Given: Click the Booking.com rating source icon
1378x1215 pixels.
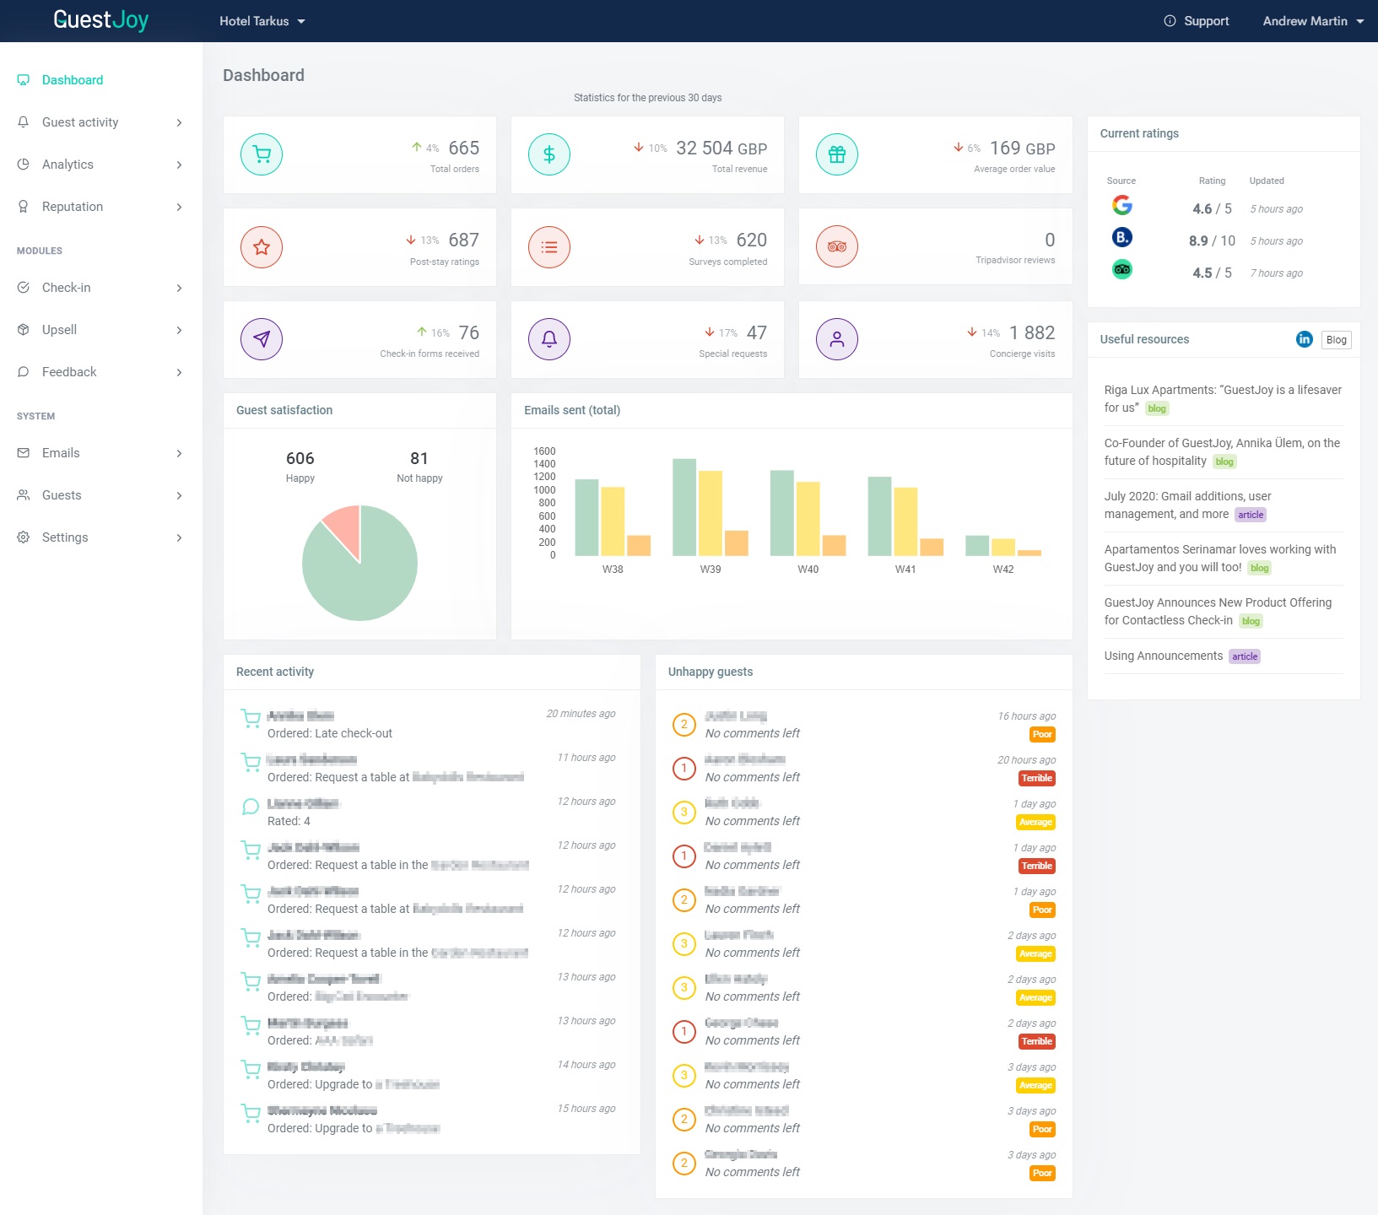Looking at the screenshot, I should click(1122, 237).
